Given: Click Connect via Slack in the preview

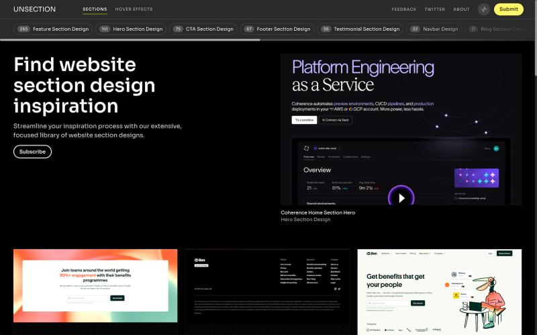Looking at the screenshot, I should pyautogui.click(x=336, y=120).
